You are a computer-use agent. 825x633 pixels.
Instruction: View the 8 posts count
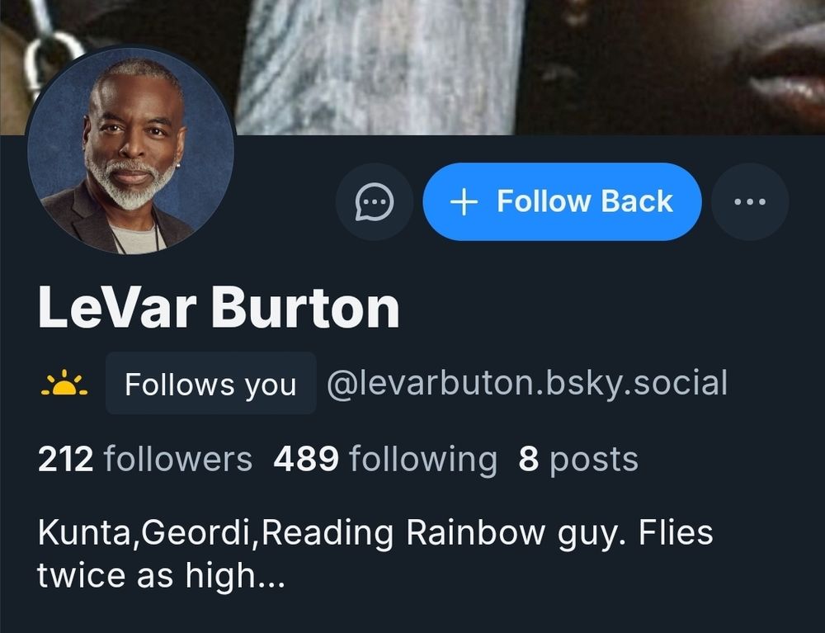(578, 460)
